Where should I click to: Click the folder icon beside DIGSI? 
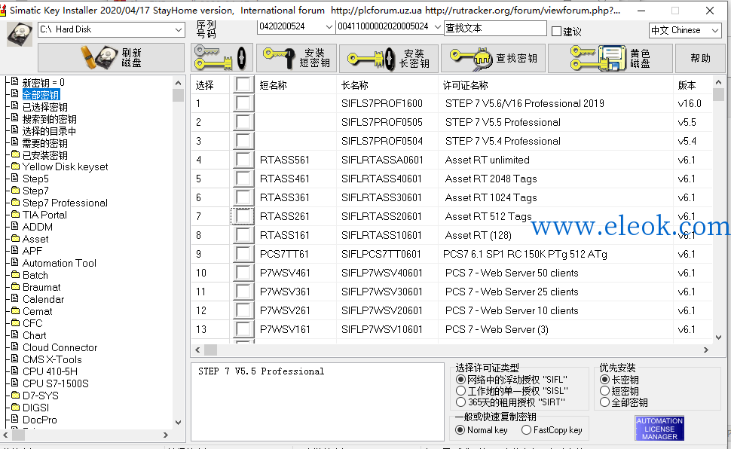[x=15, y=407]
